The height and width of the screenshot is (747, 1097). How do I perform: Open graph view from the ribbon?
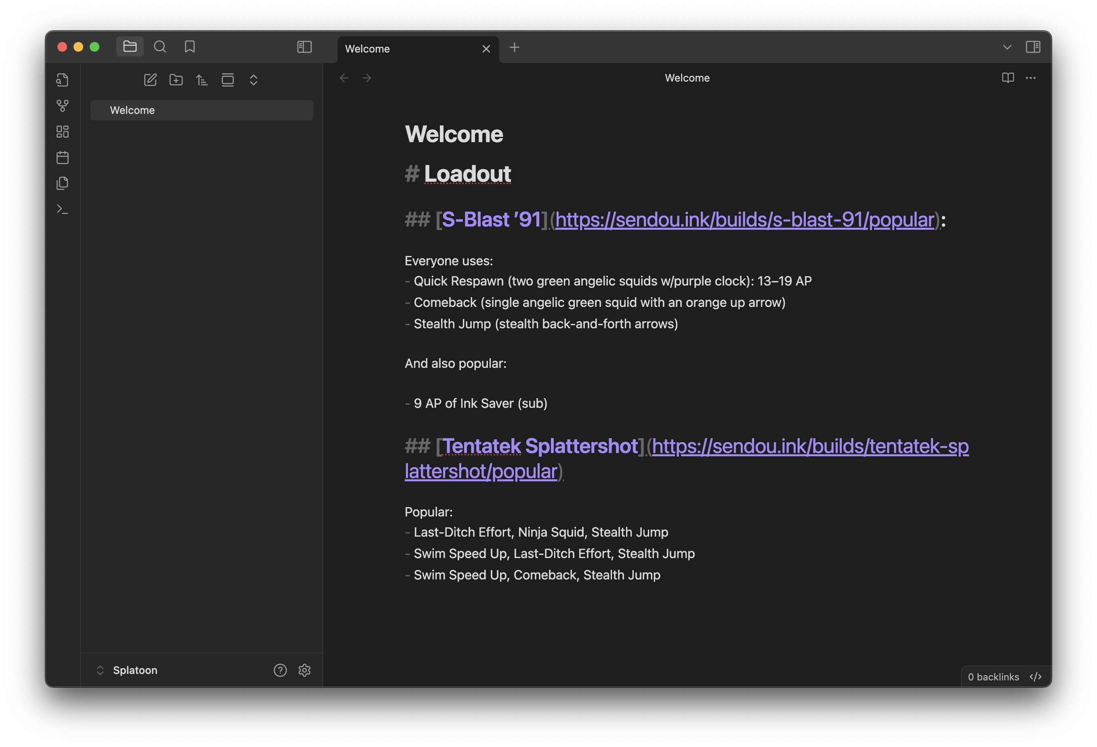(x=62, y=106)
